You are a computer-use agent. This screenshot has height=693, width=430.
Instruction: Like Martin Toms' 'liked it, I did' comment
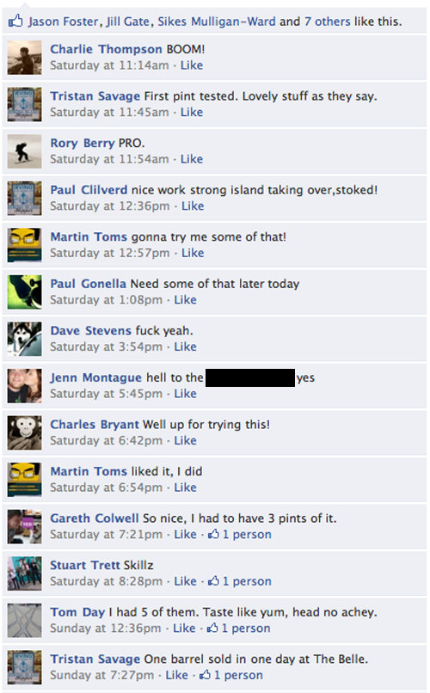185,487
